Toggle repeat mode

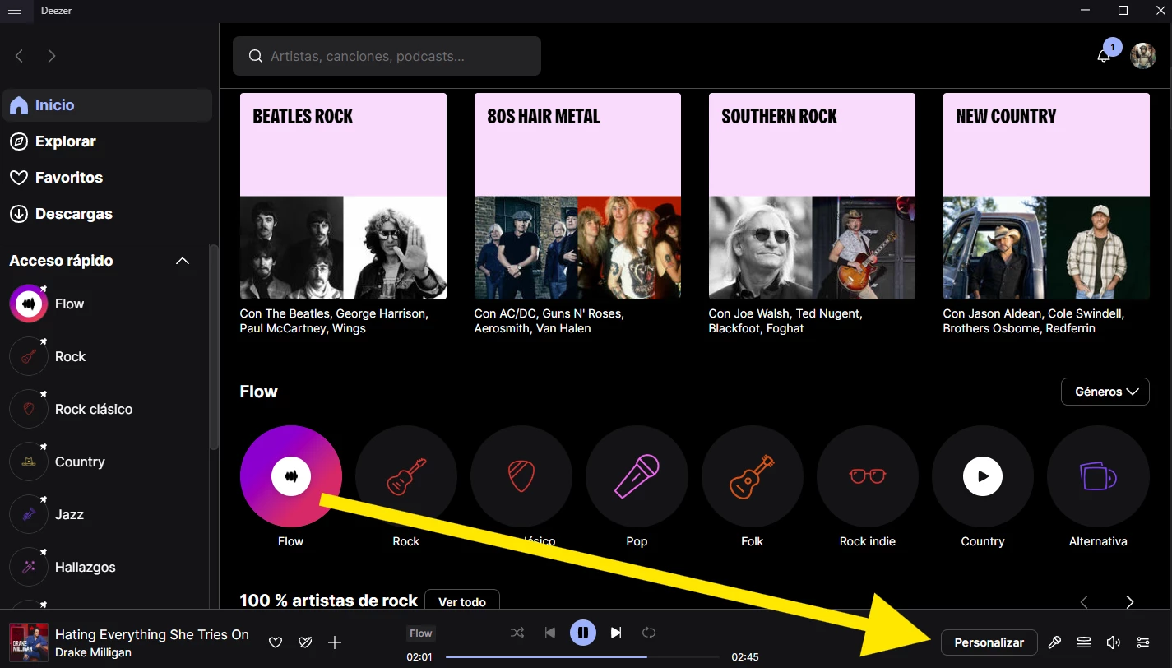(x=649, y=633)
